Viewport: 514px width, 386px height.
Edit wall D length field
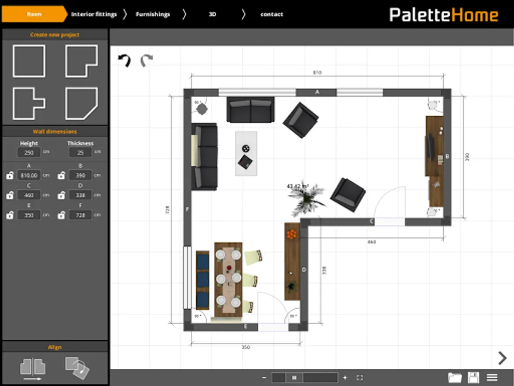tap(80, 195)
